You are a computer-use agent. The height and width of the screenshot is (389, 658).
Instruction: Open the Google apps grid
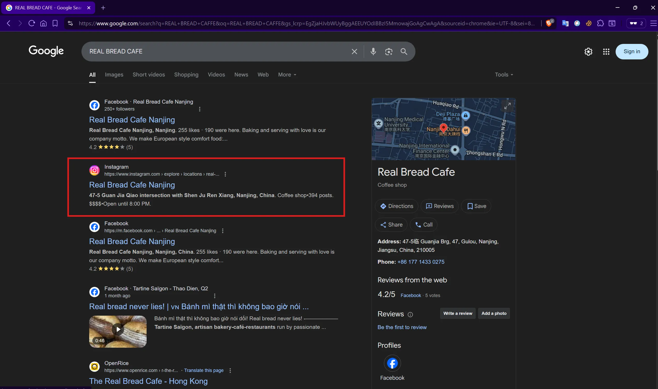click(x=606, y=51)
